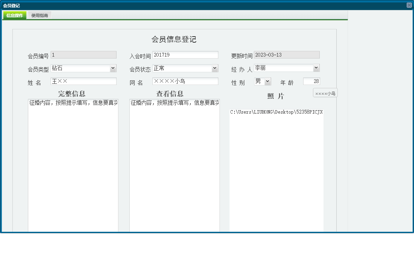Expand the 会员类型 dropdown showing 钻石
Image resolution: width=414 pixels, height=263 pixels.
[83, 68]
